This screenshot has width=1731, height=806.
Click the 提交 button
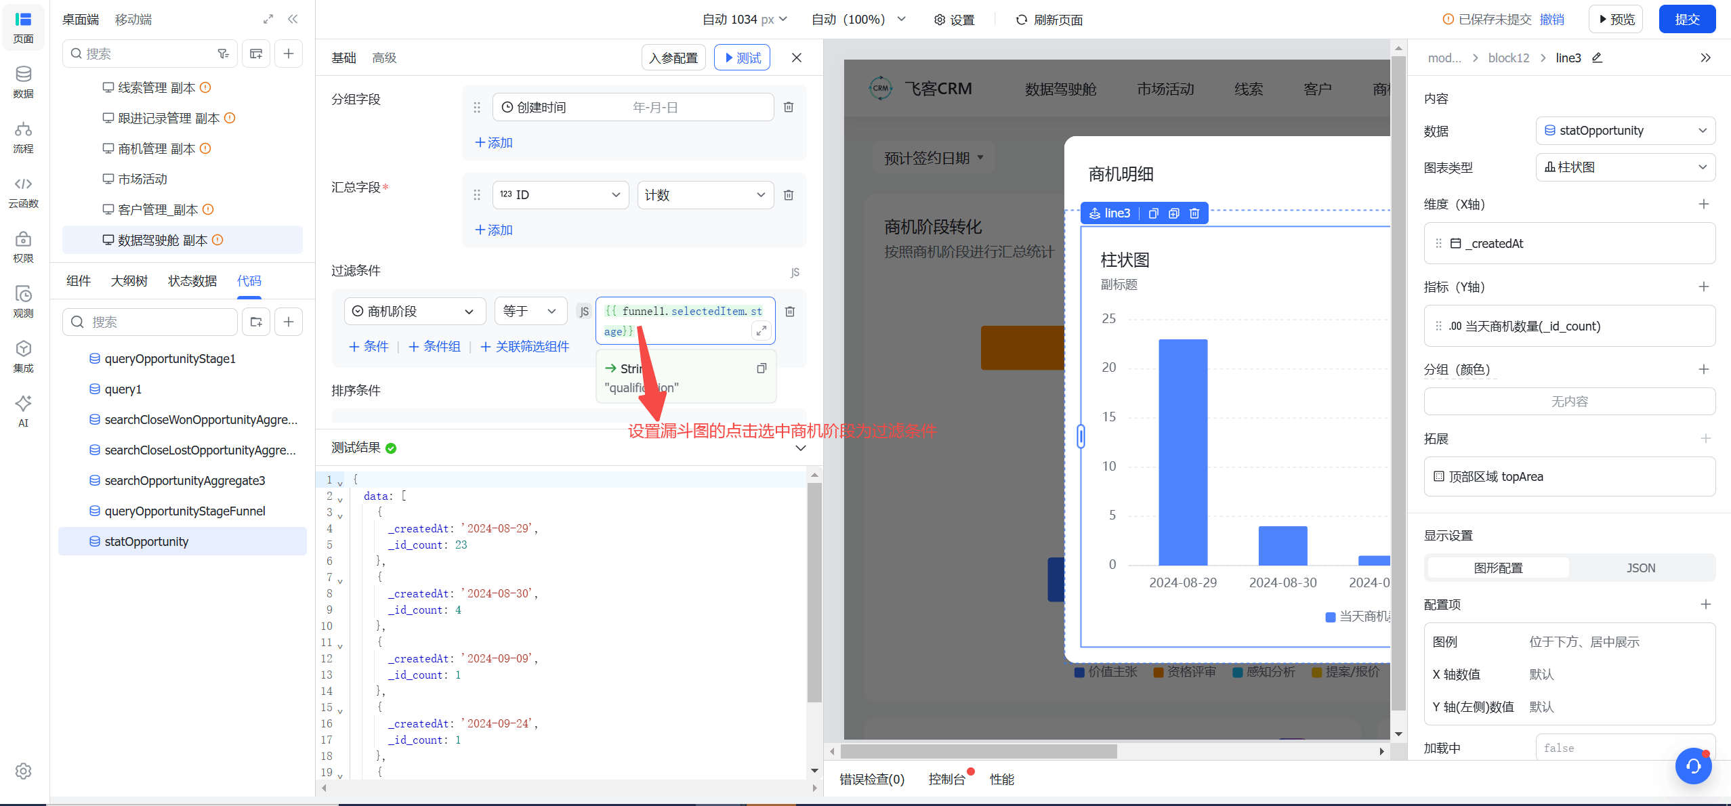point(1687,19)
